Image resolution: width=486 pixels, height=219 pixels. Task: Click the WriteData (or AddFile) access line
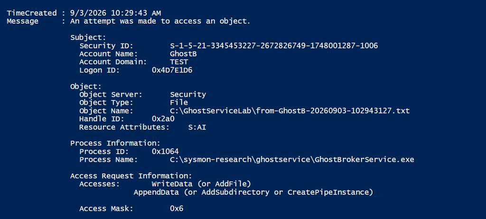coord(201,184)
